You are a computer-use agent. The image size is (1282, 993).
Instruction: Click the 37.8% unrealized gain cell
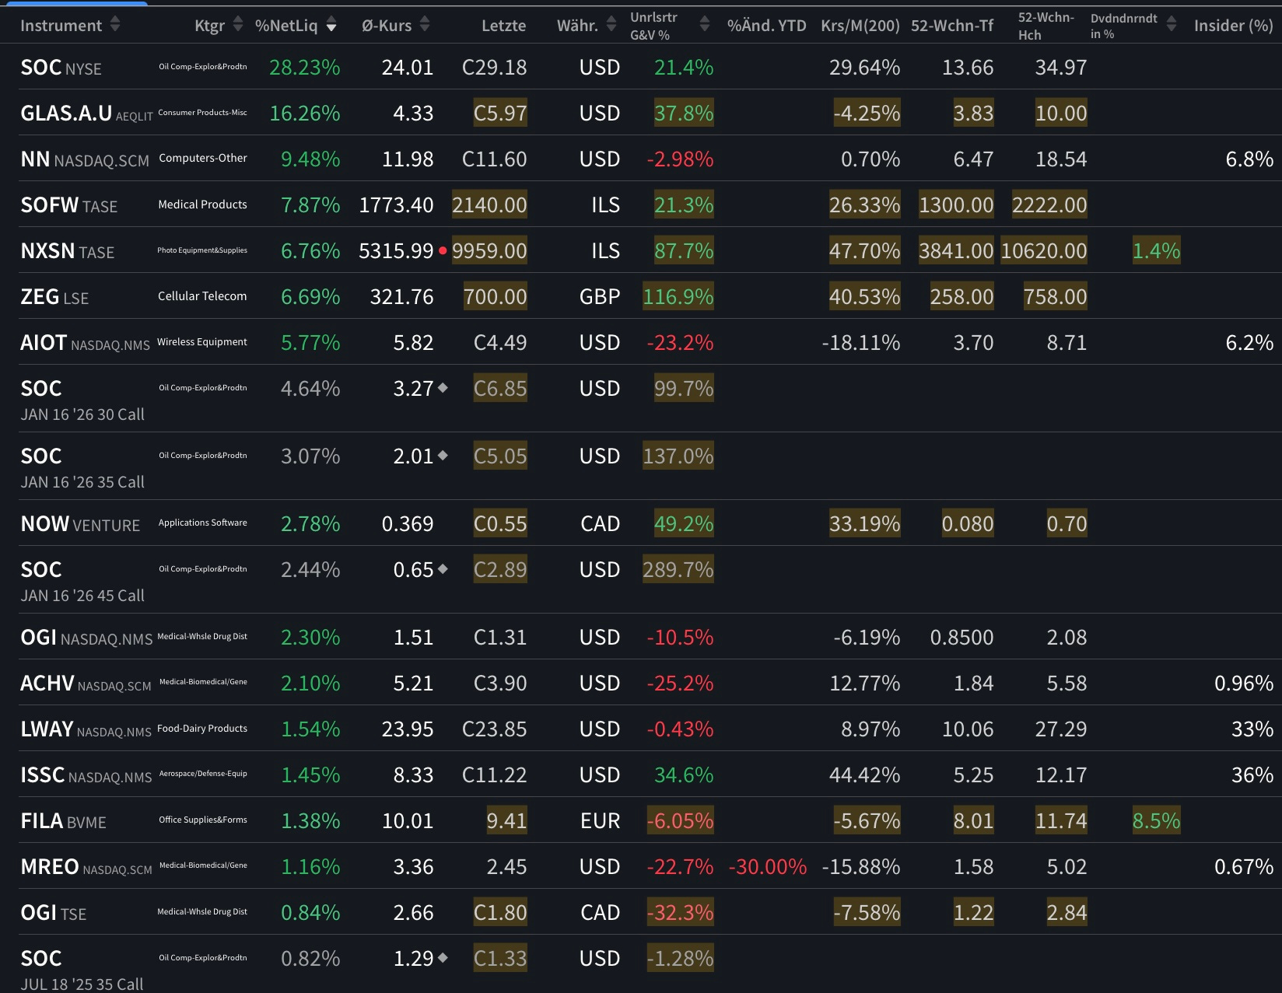684,114
